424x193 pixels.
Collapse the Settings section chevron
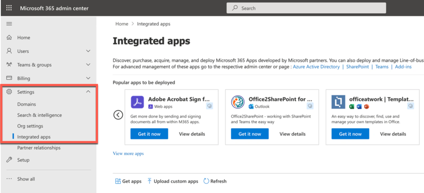tap(88, 92)
